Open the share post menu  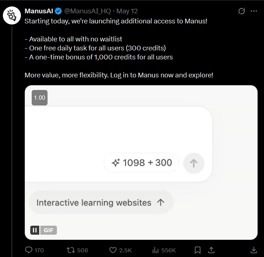pyautogui.click(x=211, y=250)
